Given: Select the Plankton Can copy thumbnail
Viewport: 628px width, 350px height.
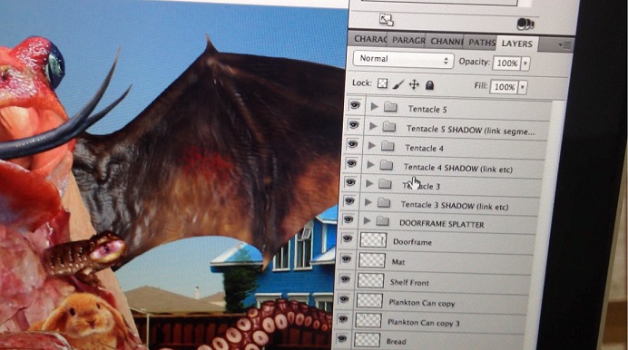Looking at the screenshot, I should 369,300.
